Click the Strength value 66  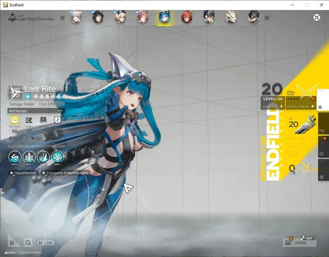(x=14, y=131)
